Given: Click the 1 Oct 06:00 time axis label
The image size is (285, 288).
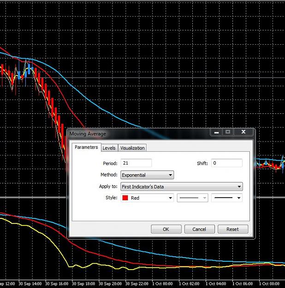Looking at the screenshot, I should 243,284.
